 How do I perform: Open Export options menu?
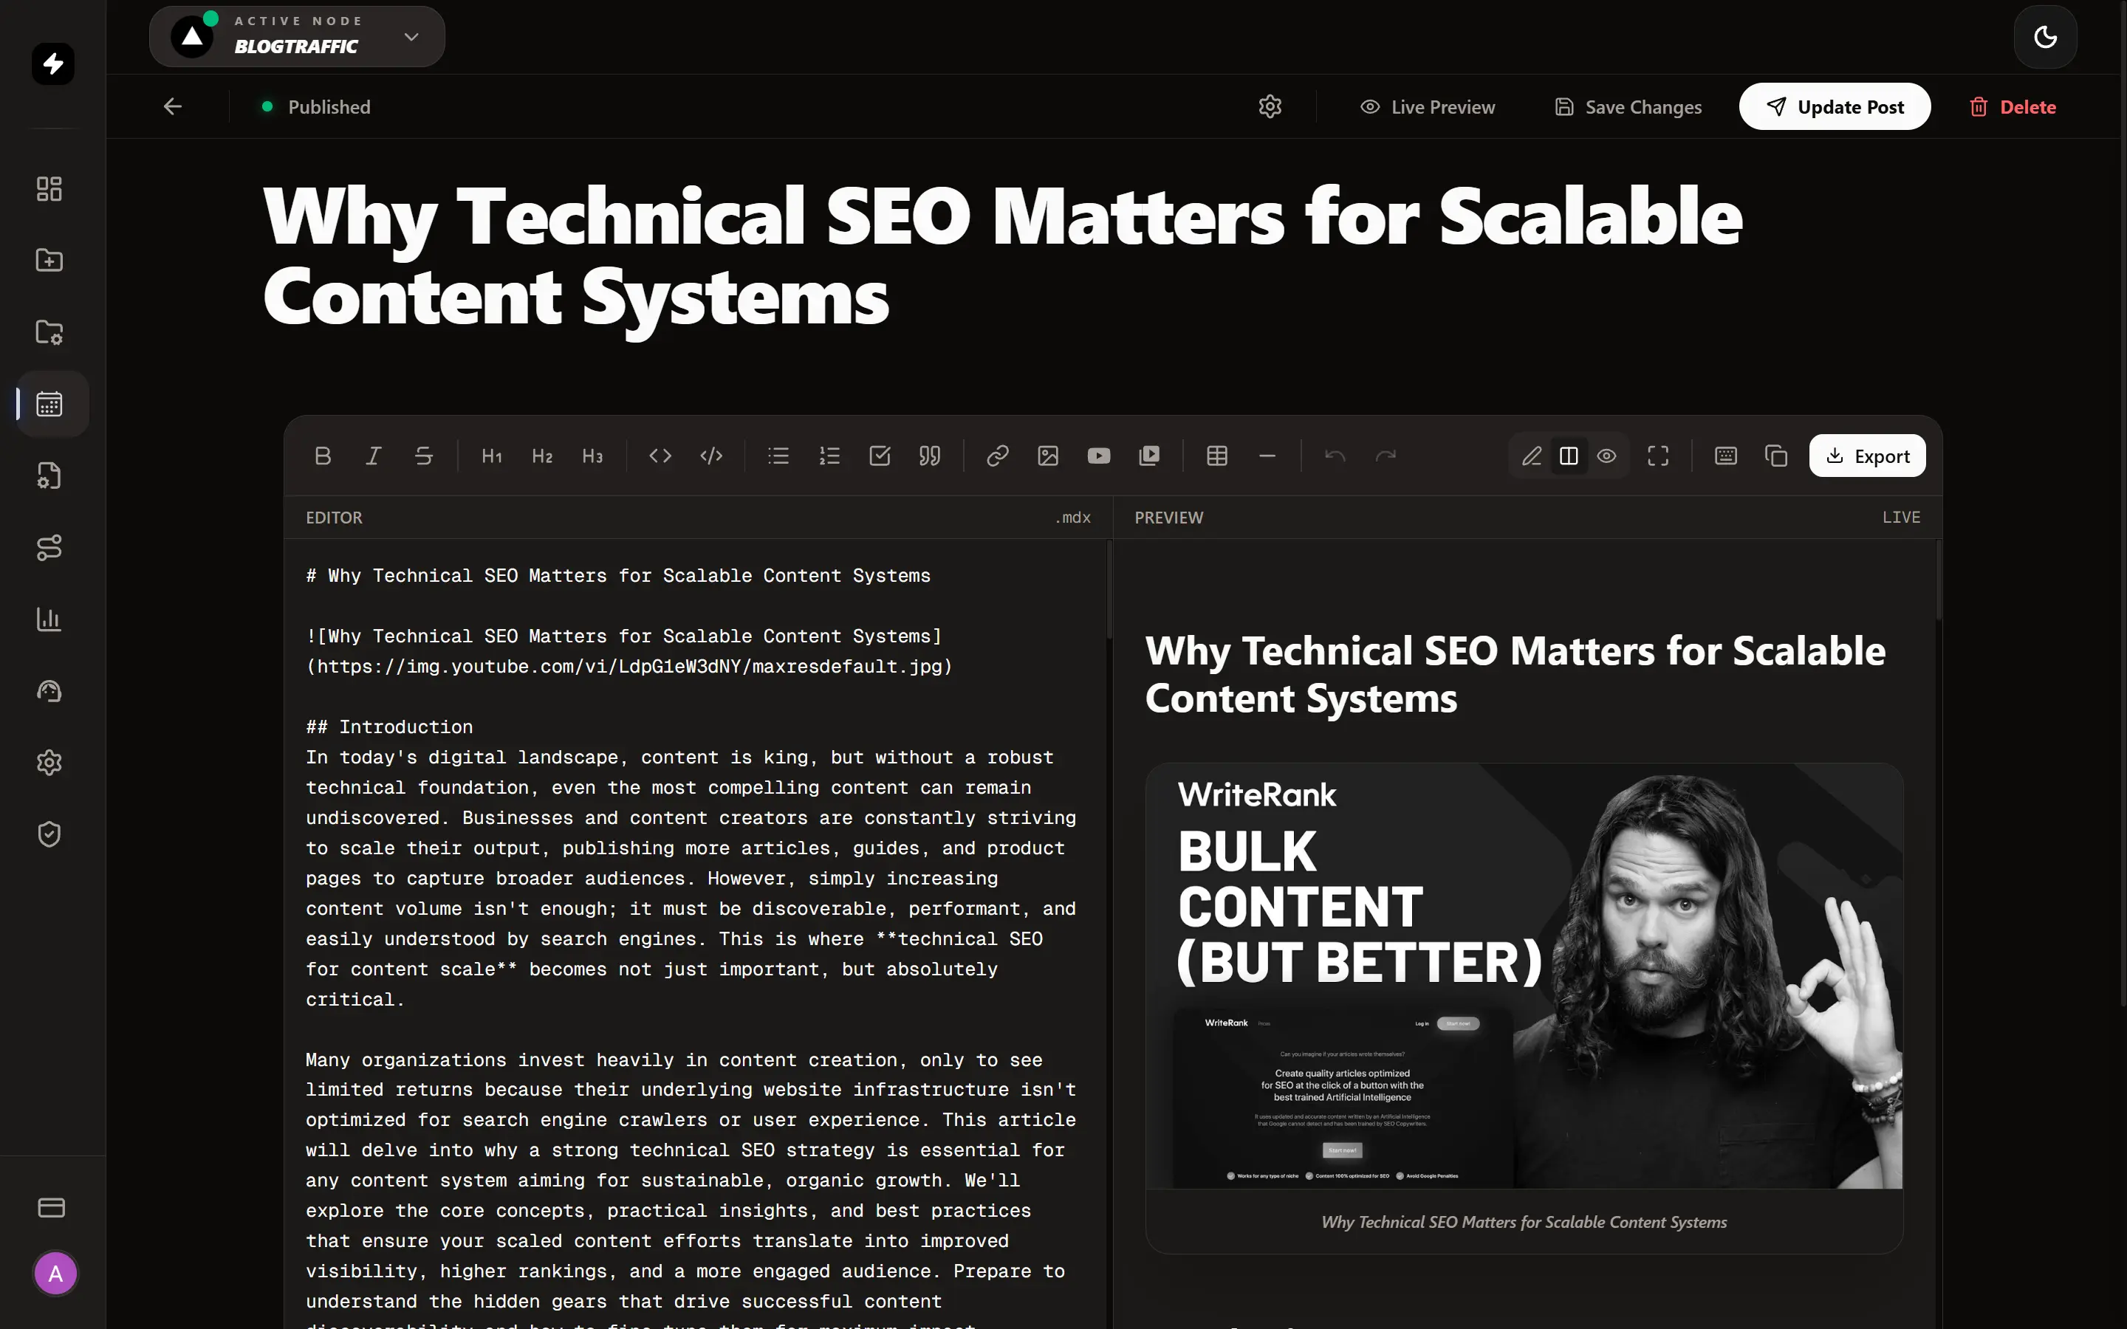1867,456
